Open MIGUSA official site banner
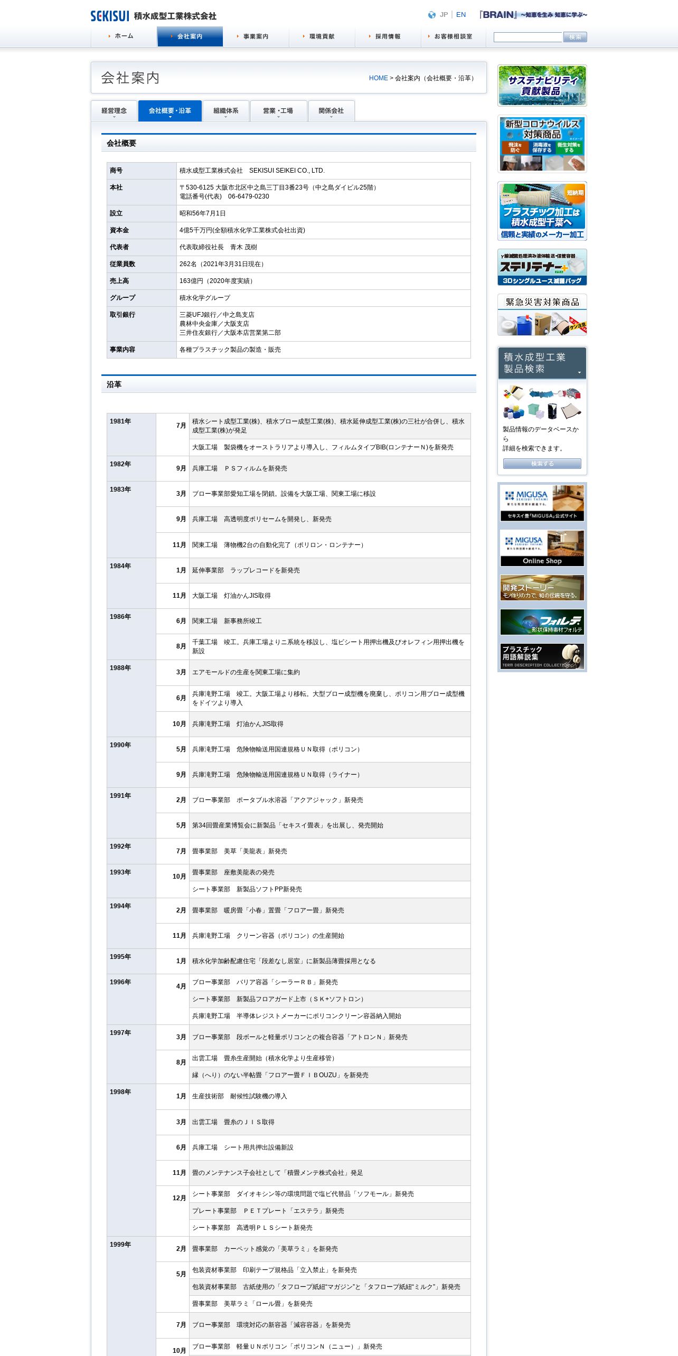The height and width of the screenshot is (1356, 678). [x=542, y=503]
